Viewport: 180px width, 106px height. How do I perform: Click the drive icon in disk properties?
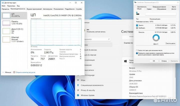click(138, 14)
